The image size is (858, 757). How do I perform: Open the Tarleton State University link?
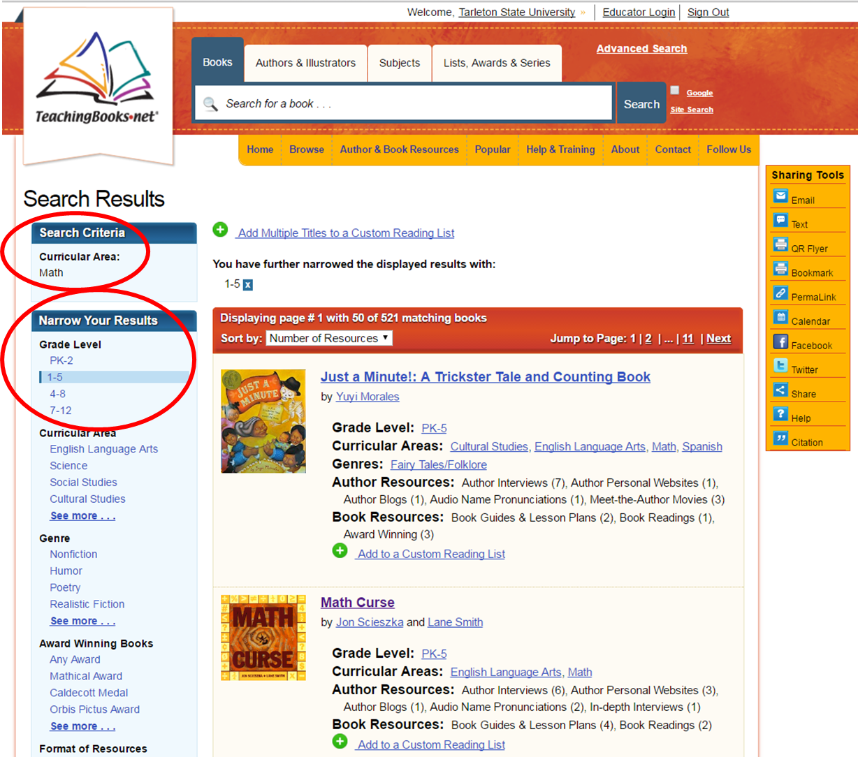pyautogui.click(x=517, y=13)
